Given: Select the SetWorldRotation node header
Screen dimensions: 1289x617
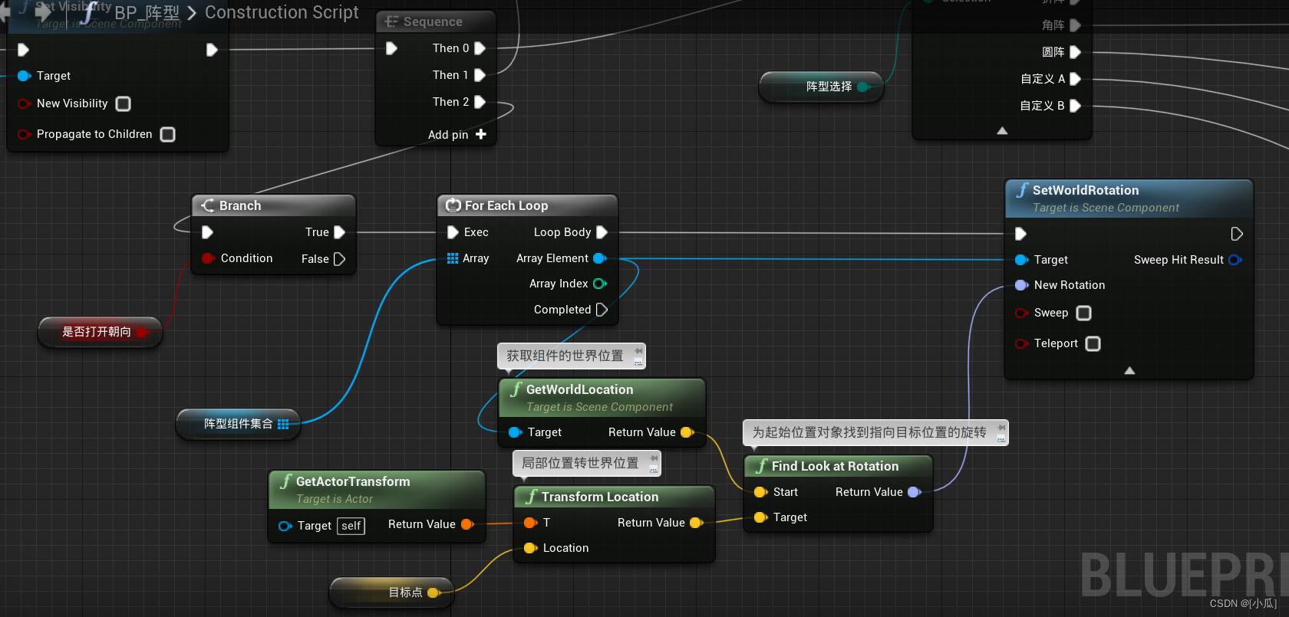Looking at the screenshot, I should coord(1129,199).
